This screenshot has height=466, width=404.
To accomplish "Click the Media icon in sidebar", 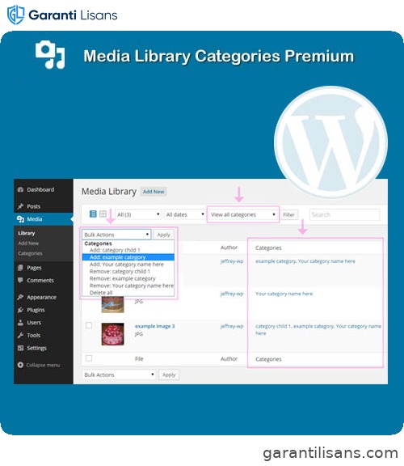I will (x=20, y=219).
